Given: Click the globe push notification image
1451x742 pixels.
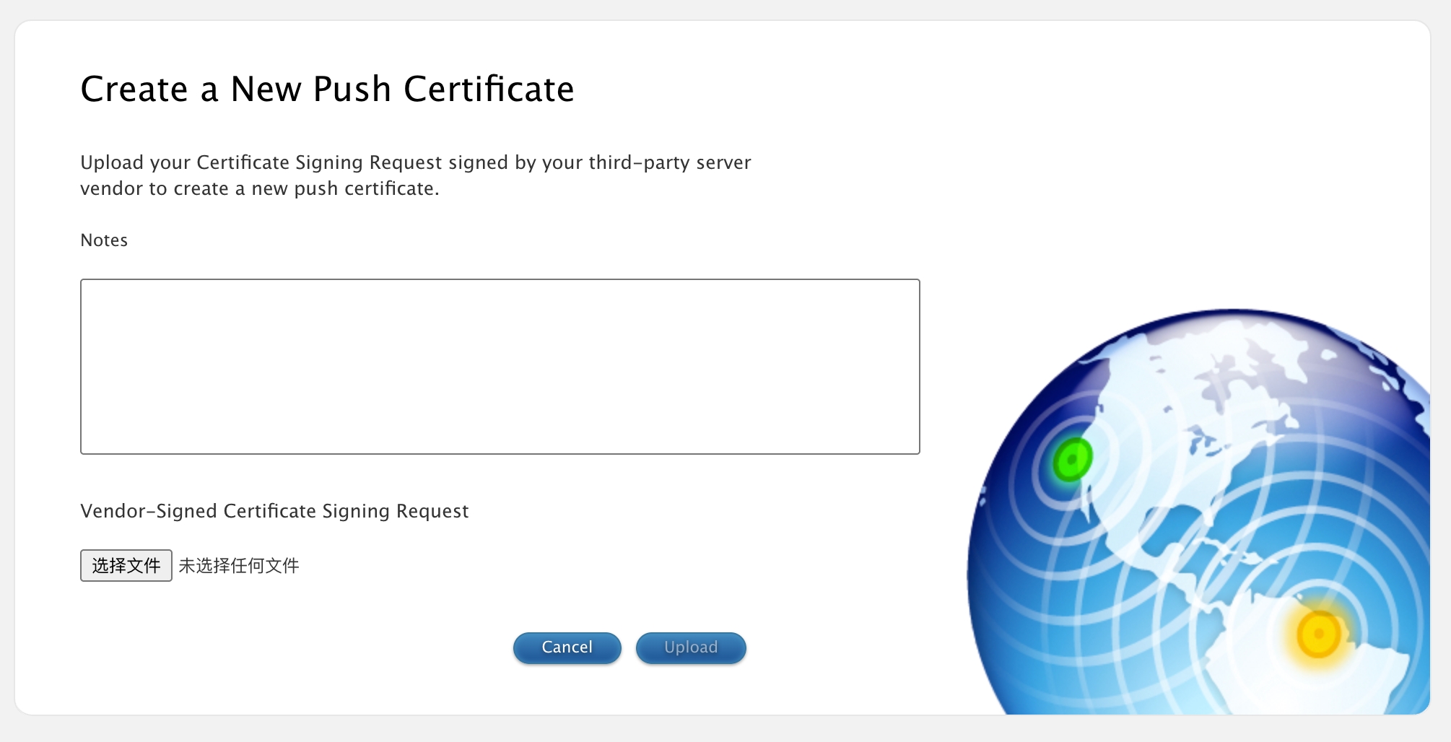Looking at the screenshot, I should coord(1198,512).
